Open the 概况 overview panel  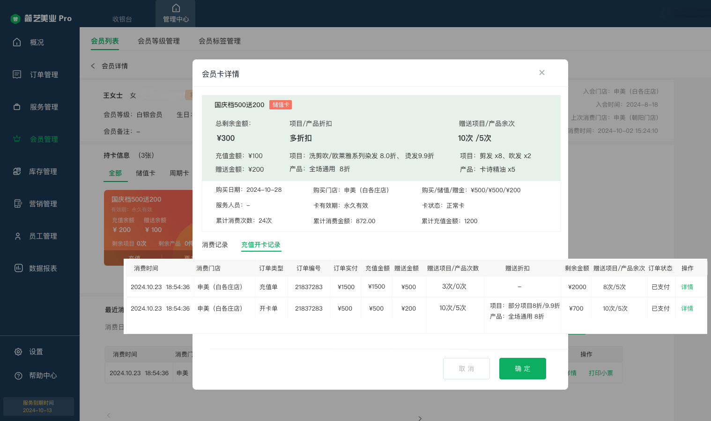click(37, 42)
